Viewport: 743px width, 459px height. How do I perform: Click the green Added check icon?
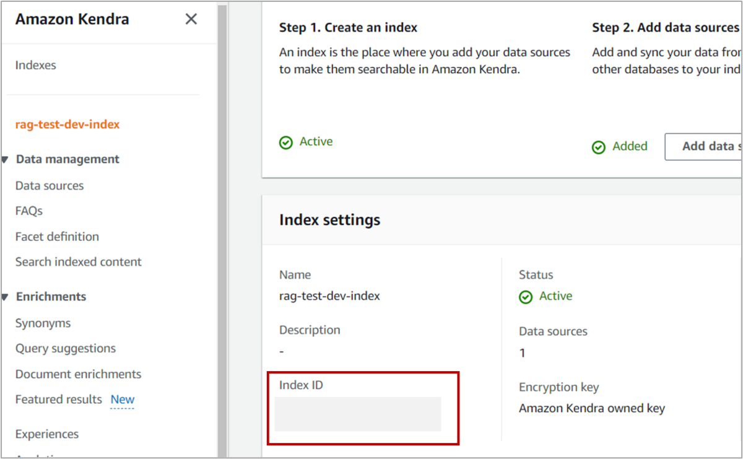(x=599, y=147)
